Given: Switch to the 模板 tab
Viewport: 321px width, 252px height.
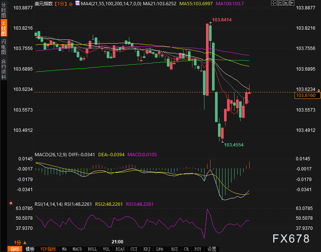Looking at the screenshot, I should (30, 249).
